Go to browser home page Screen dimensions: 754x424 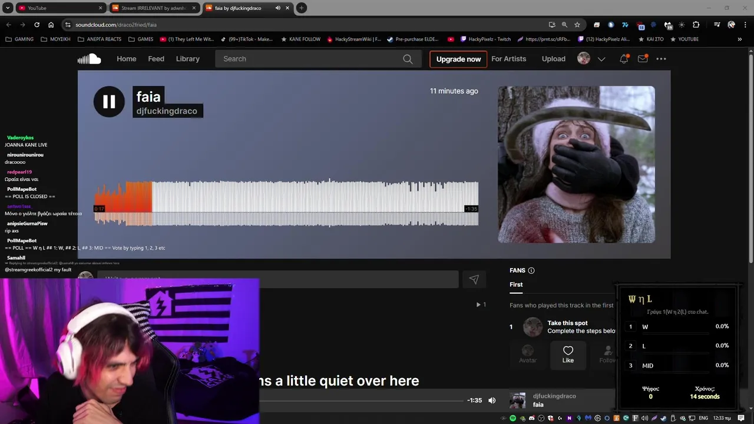coord(51,25)
